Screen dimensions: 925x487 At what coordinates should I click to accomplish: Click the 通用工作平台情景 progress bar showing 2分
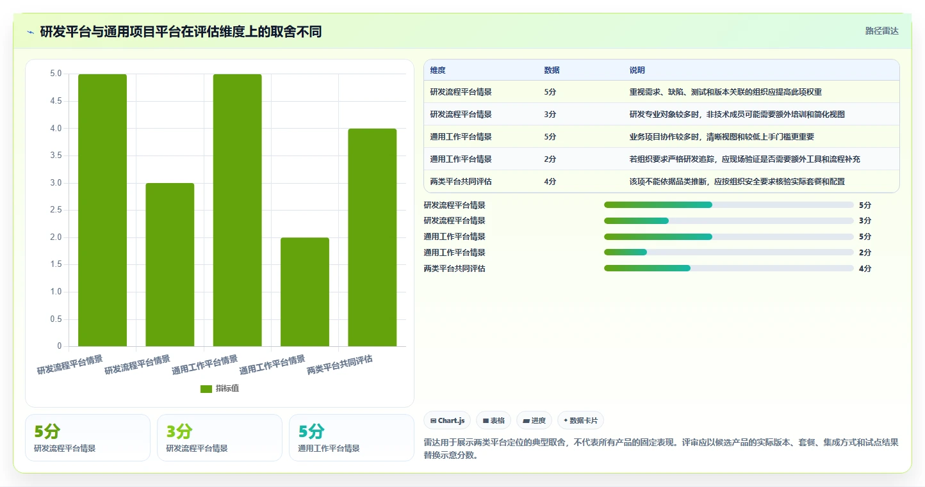728,252
